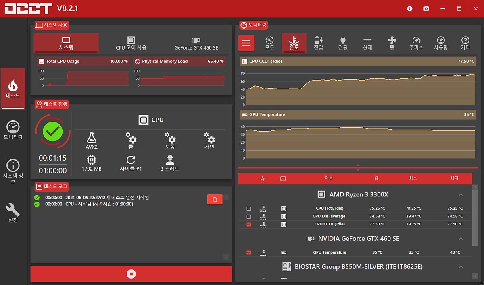
Task: Switch to the 기타 other tab
Action: (x=465, y=43)
